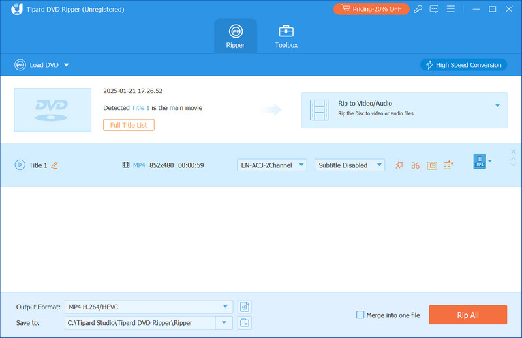
Task: Expand the Save to path dropdown arrow
Action: tap(224, 323)
